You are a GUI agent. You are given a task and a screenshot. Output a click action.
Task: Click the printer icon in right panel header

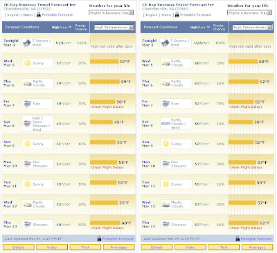point(177,15)
